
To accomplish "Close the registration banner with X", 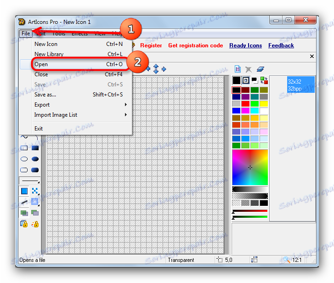I will click(x=312, y=56).
